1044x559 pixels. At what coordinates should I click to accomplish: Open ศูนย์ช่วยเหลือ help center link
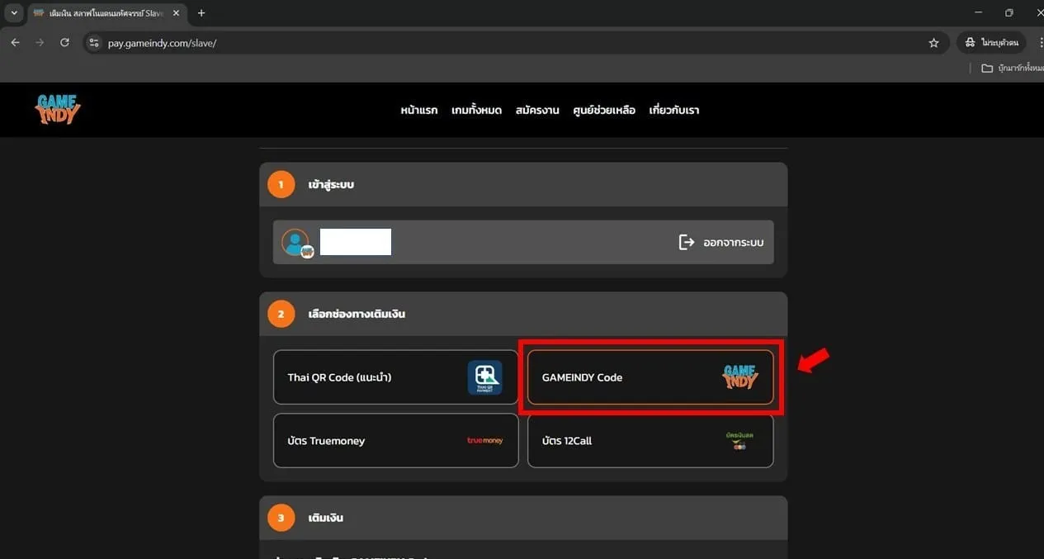click(604, 111)
